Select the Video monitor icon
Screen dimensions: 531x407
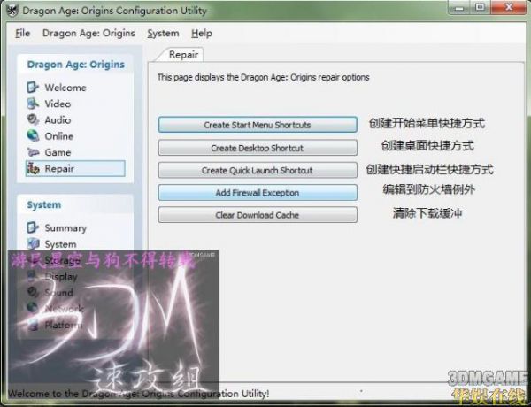(34, 104)
